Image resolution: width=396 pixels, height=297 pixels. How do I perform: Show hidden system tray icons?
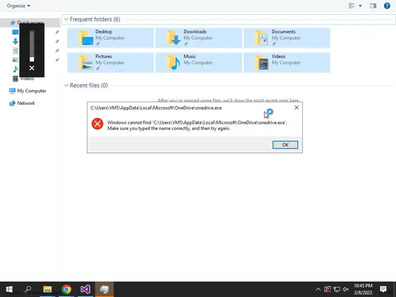pos(318,289)
